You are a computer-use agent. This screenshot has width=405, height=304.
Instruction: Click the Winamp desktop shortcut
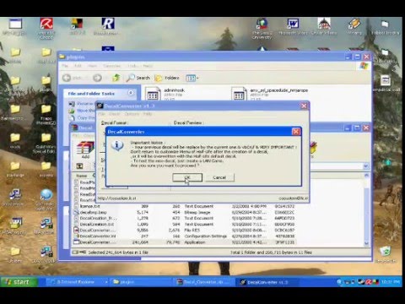(354, 27)
